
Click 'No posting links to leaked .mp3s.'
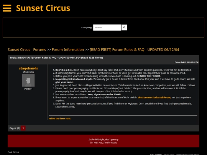click(74, 79)
